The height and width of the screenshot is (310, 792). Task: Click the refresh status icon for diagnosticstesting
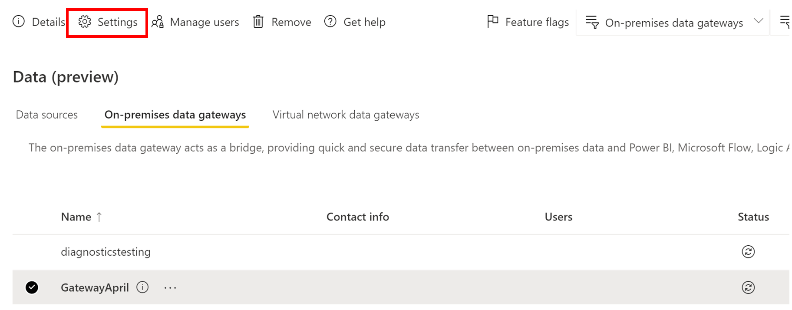748,251
